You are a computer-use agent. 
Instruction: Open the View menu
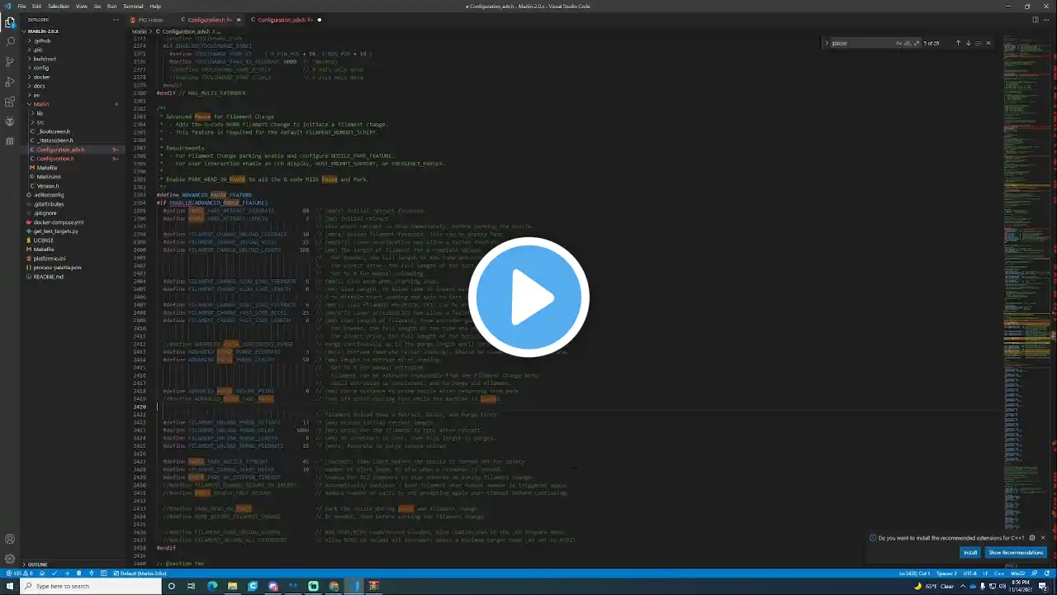82,6
